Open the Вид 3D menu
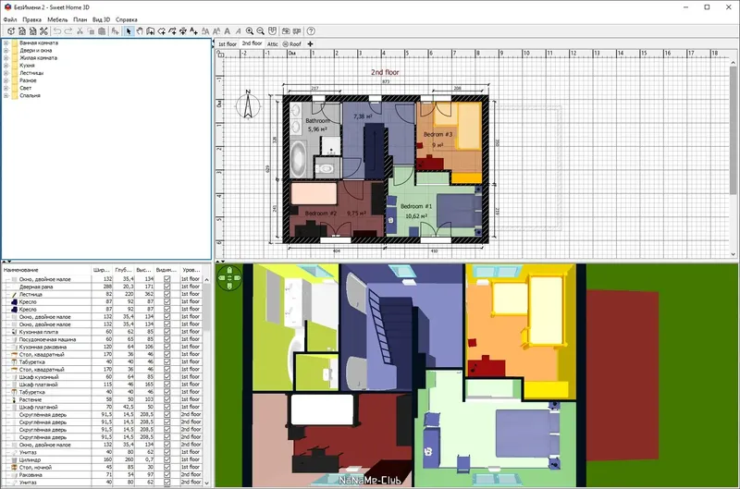Viewport: 740px width, 489px height. point(101,19)
